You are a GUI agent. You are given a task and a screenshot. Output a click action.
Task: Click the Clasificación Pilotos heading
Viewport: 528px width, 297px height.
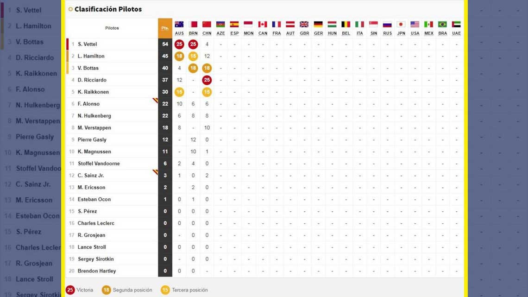108,9
